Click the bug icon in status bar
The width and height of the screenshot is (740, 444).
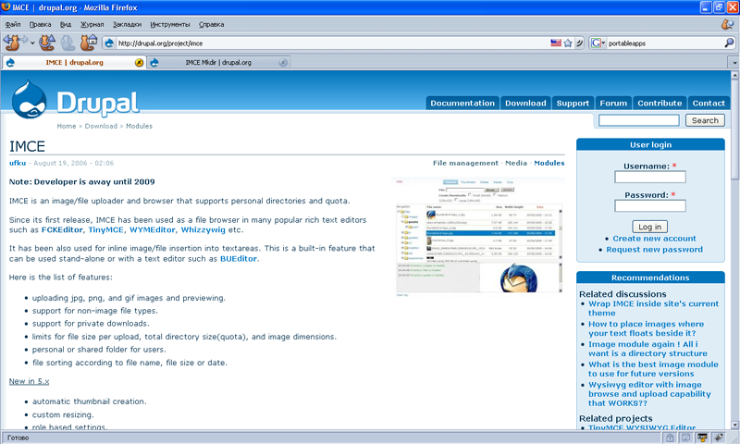719,438
